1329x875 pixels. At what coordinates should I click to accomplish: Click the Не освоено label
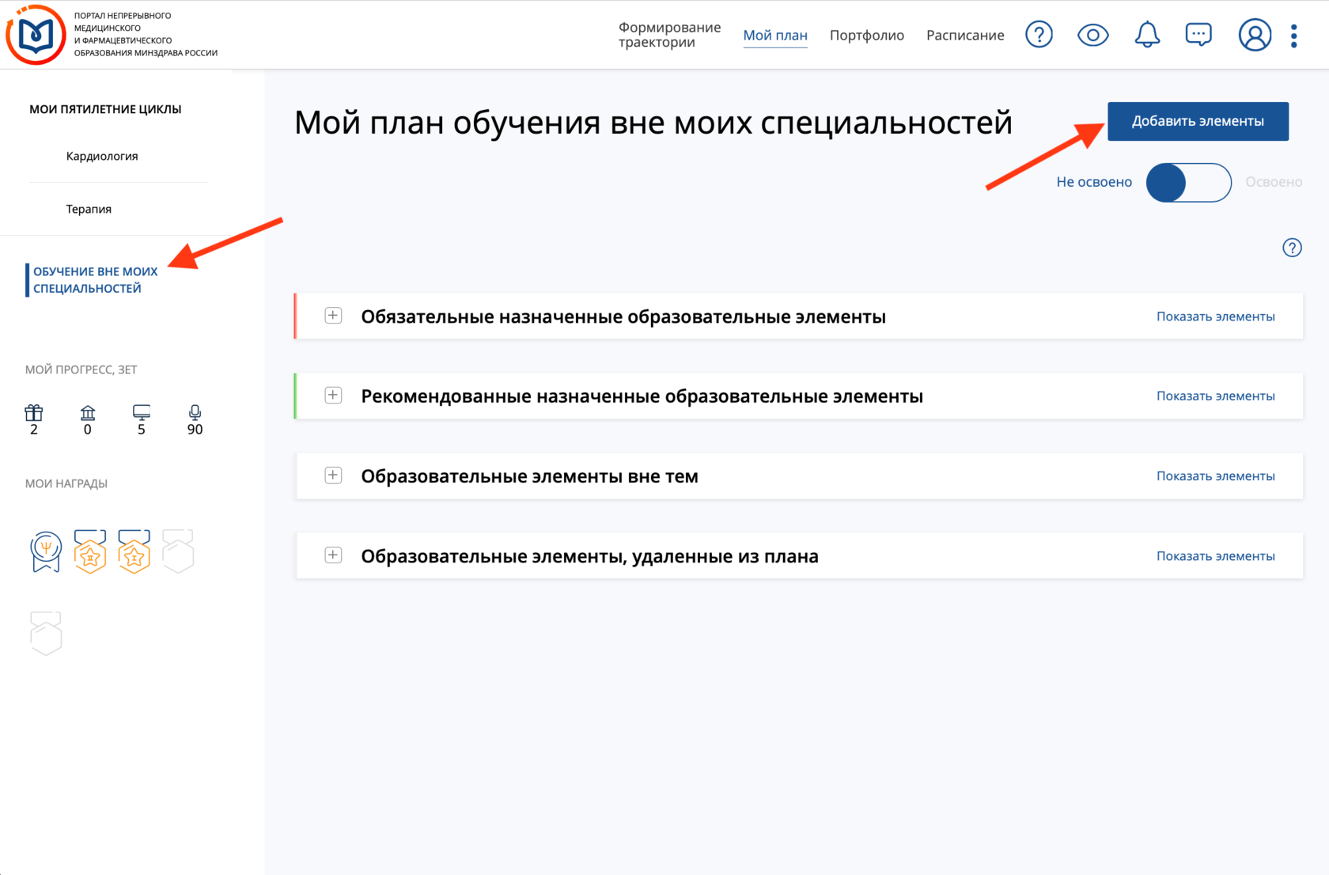[1094, 182]
